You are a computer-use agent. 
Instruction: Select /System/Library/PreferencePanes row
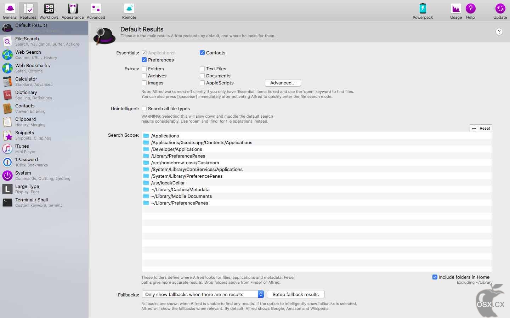(317, 176)
